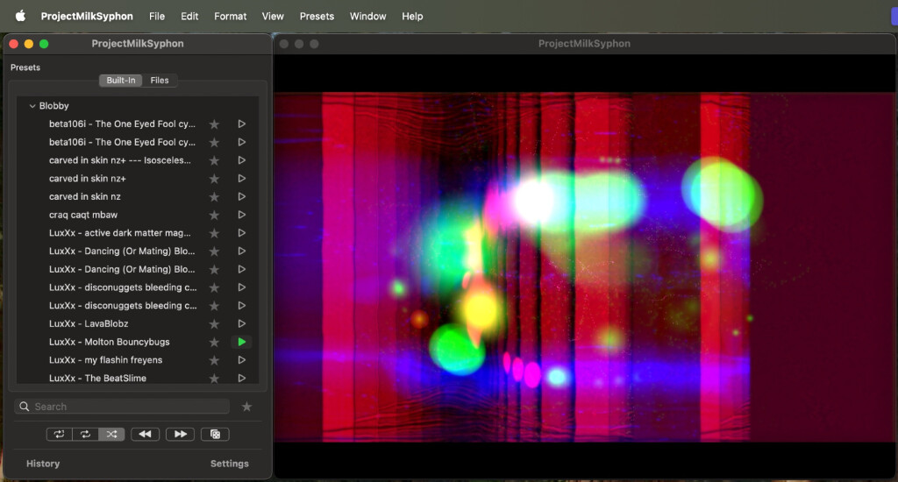The height and width of the screenshot is (482, 898).
Task: Play the LuxXx - The BeatSlime preset
Action: click(241, 379)
